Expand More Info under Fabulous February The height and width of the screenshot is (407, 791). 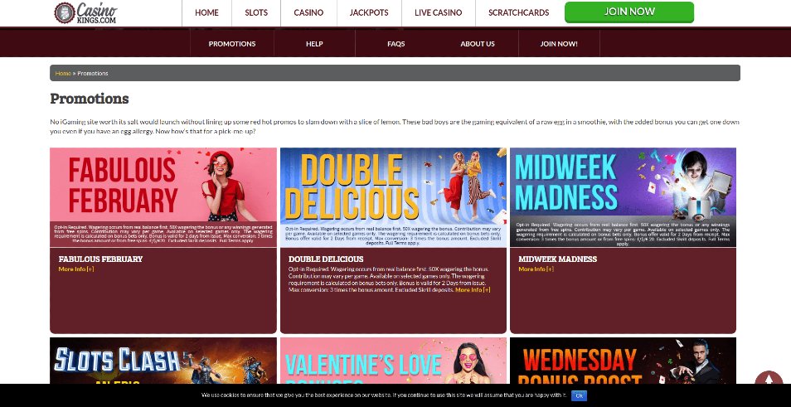pos(76,269)
